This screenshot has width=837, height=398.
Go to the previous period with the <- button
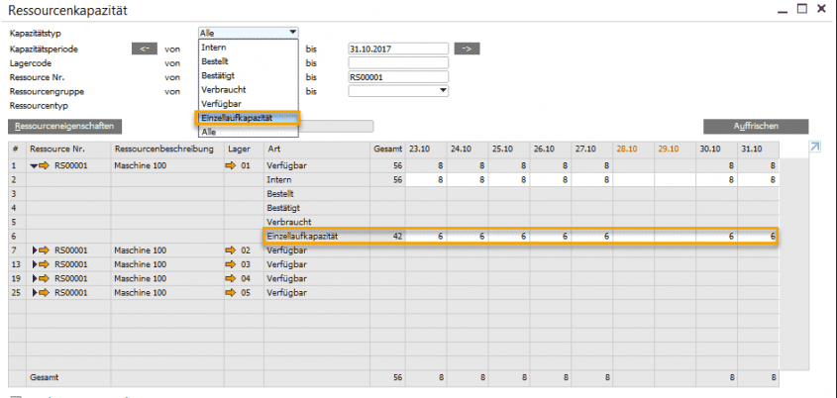[x=145, y=49]
